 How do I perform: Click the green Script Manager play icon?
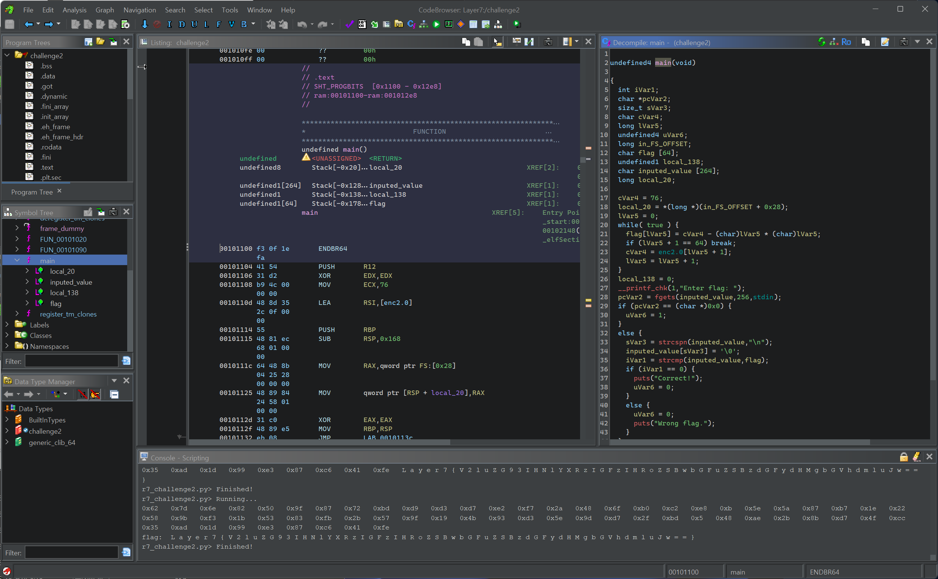pos(436,24)
